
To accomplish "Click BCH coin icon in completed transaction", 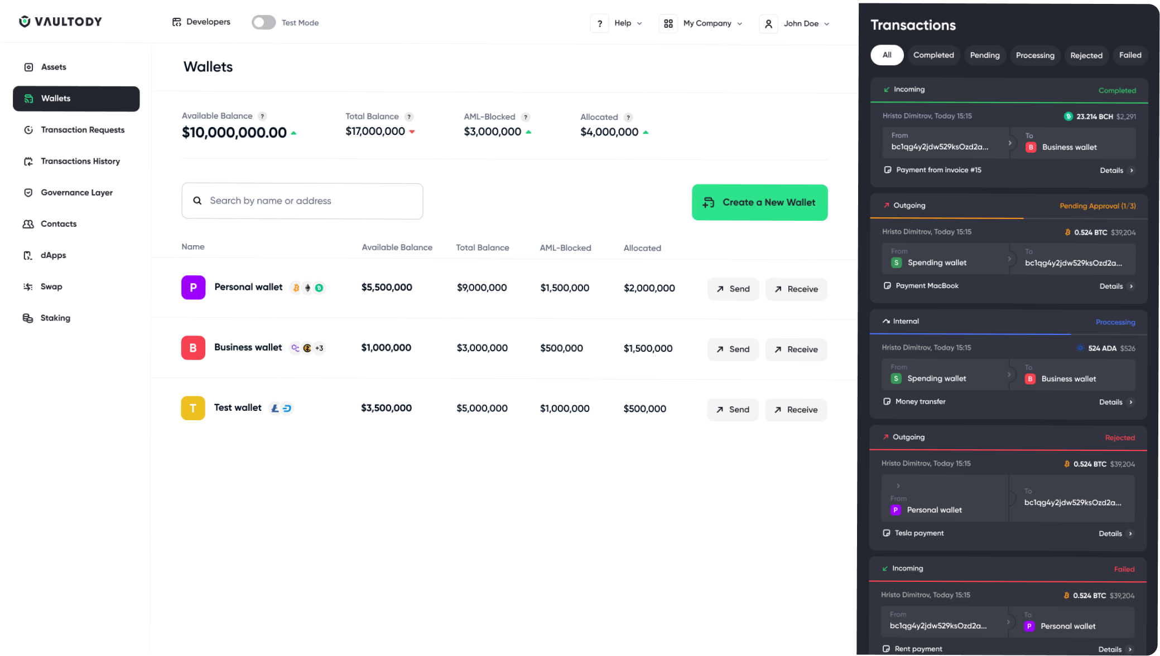I will tap(1068, 116).
